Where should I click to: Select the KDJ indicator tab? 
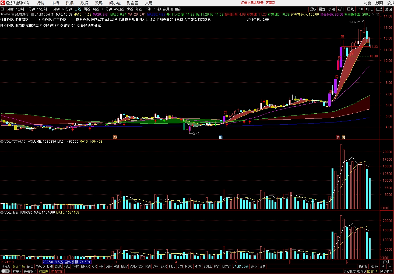pyautogui.click(x=172, y=266)
